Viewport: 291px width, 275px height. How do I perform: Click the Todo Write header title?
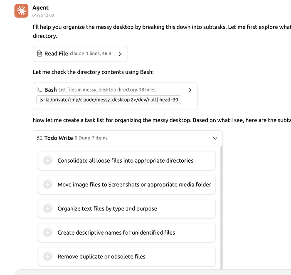(x=59, y=138)
